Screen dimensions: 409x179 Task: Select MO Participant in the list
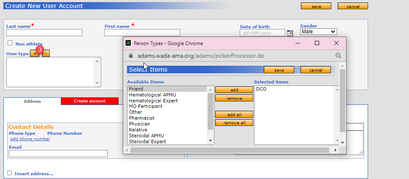pyautogui.click(x=168, y=106)
